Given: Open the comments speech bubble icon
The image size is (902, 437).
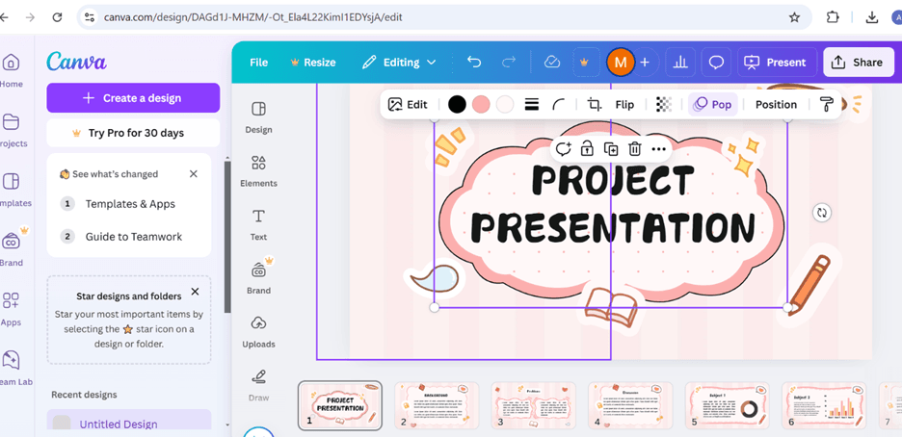Looking at the screenshot, I should pos(716,62).
